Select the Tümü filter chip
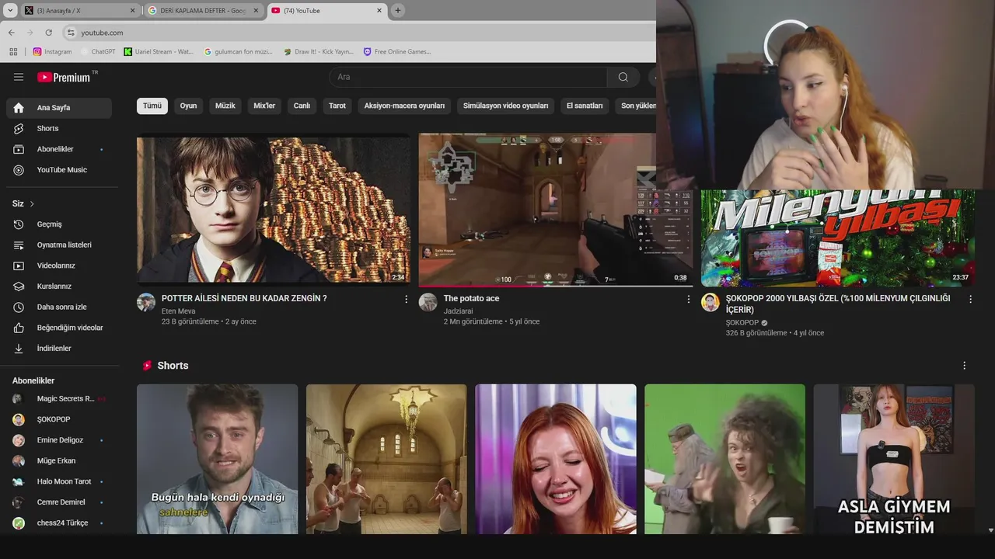 pos(152,106)
